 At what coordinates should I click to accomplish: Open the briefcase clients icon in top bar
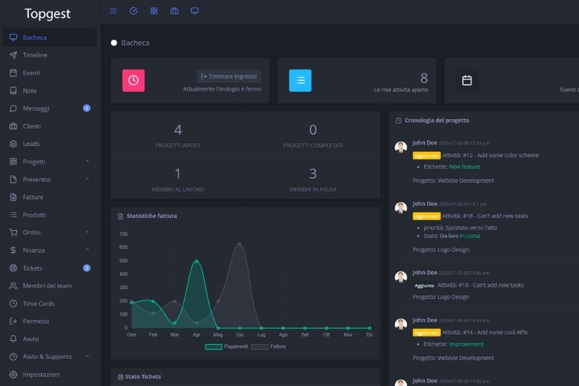click(x=174, y=11)
